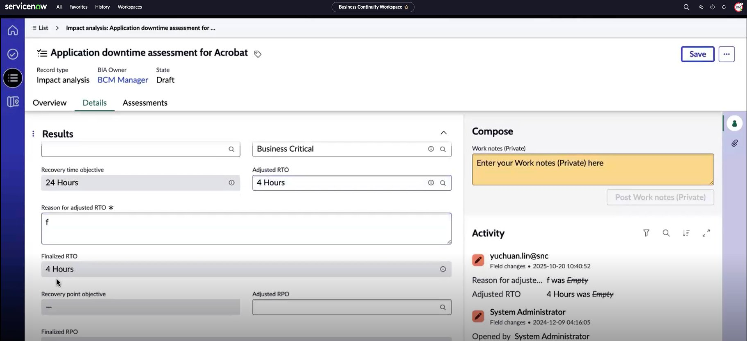Open the Workspaces menu

click(130, 7)
